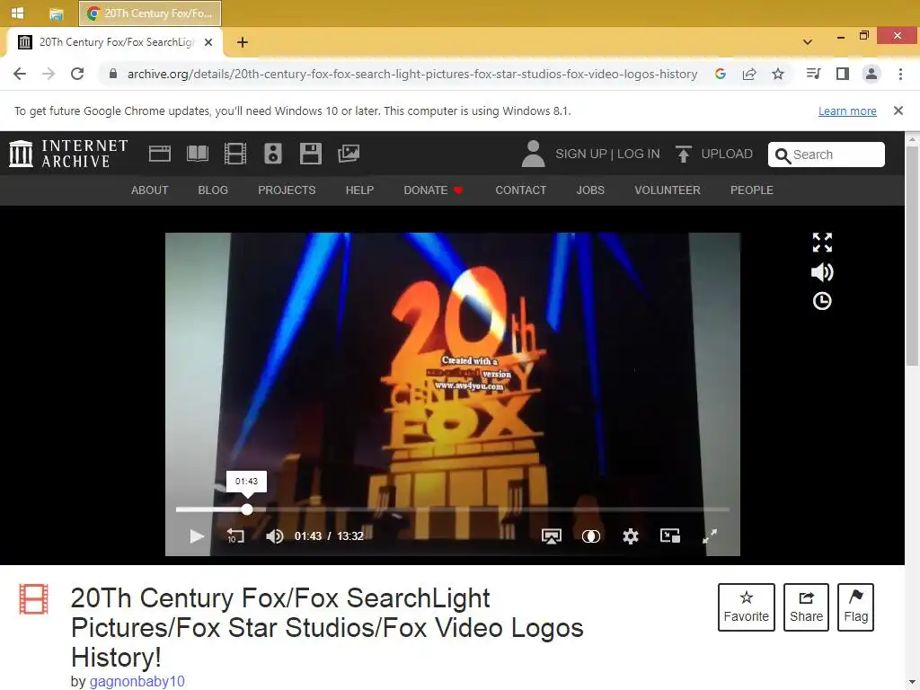Enable picture-in-picture mode
This screenshot has height=690, width=920.
pos(670,535)
